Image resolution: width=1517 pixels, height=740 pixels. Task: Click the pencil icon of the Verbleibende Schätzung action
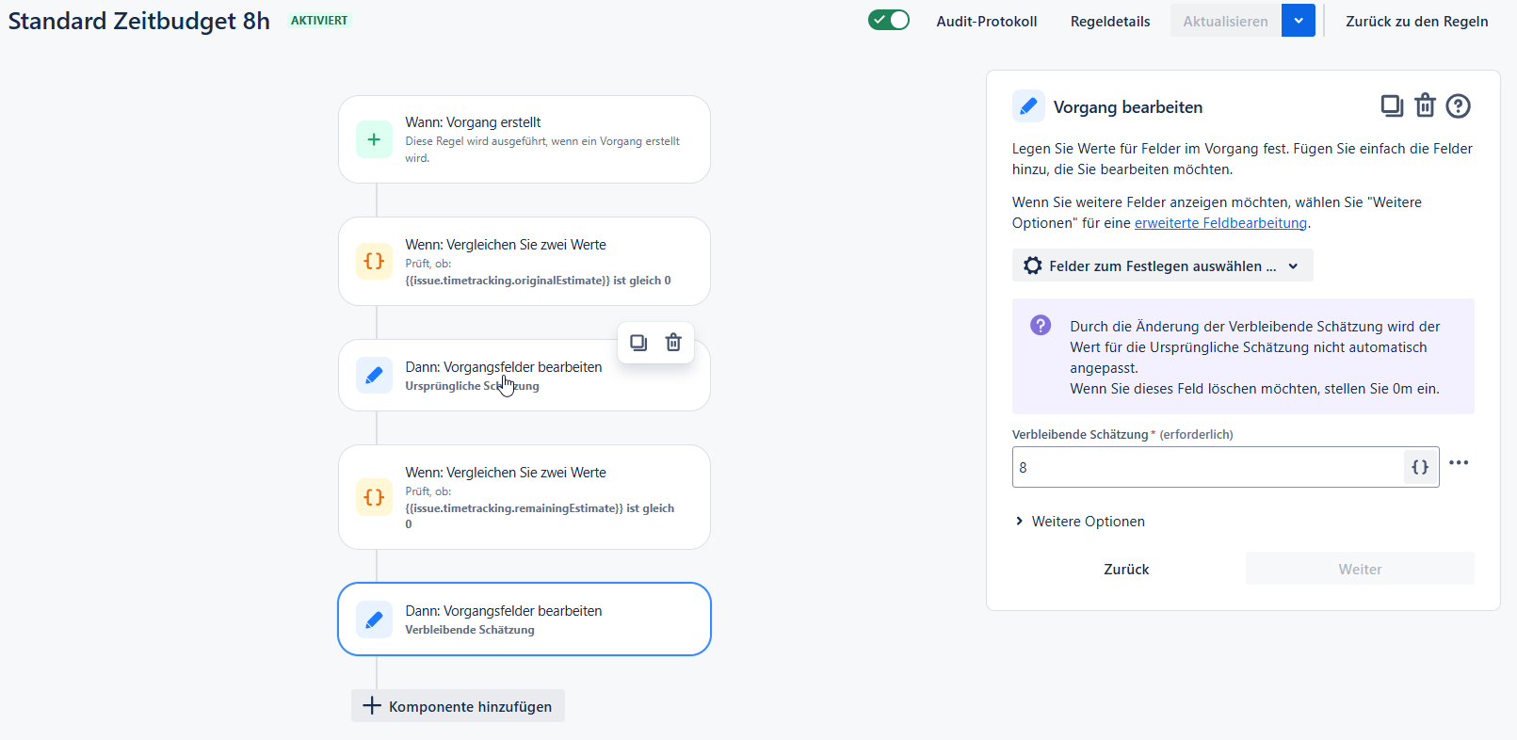(374, 619)
